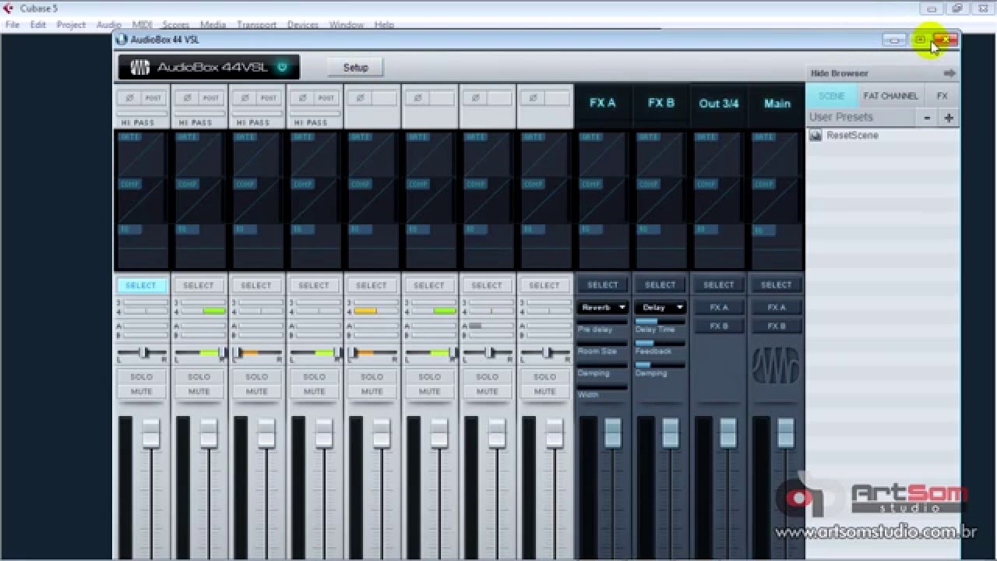Toggle phase invert on channel 8
Screen dimensions: 997x561
pyautogui.click(x=533, y=97)
